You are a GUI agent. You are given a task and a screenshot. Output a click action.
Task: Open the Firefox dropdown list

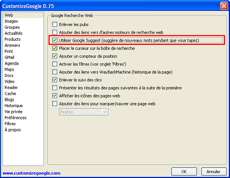[84, 112]
